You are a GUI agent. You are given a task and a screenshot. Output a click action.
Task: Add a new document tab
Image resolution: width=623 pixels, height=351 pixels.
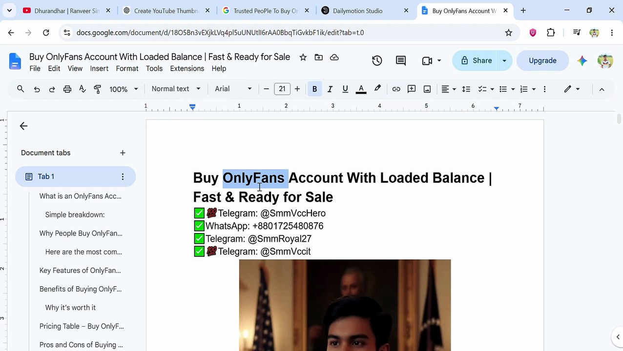point(123,153)
